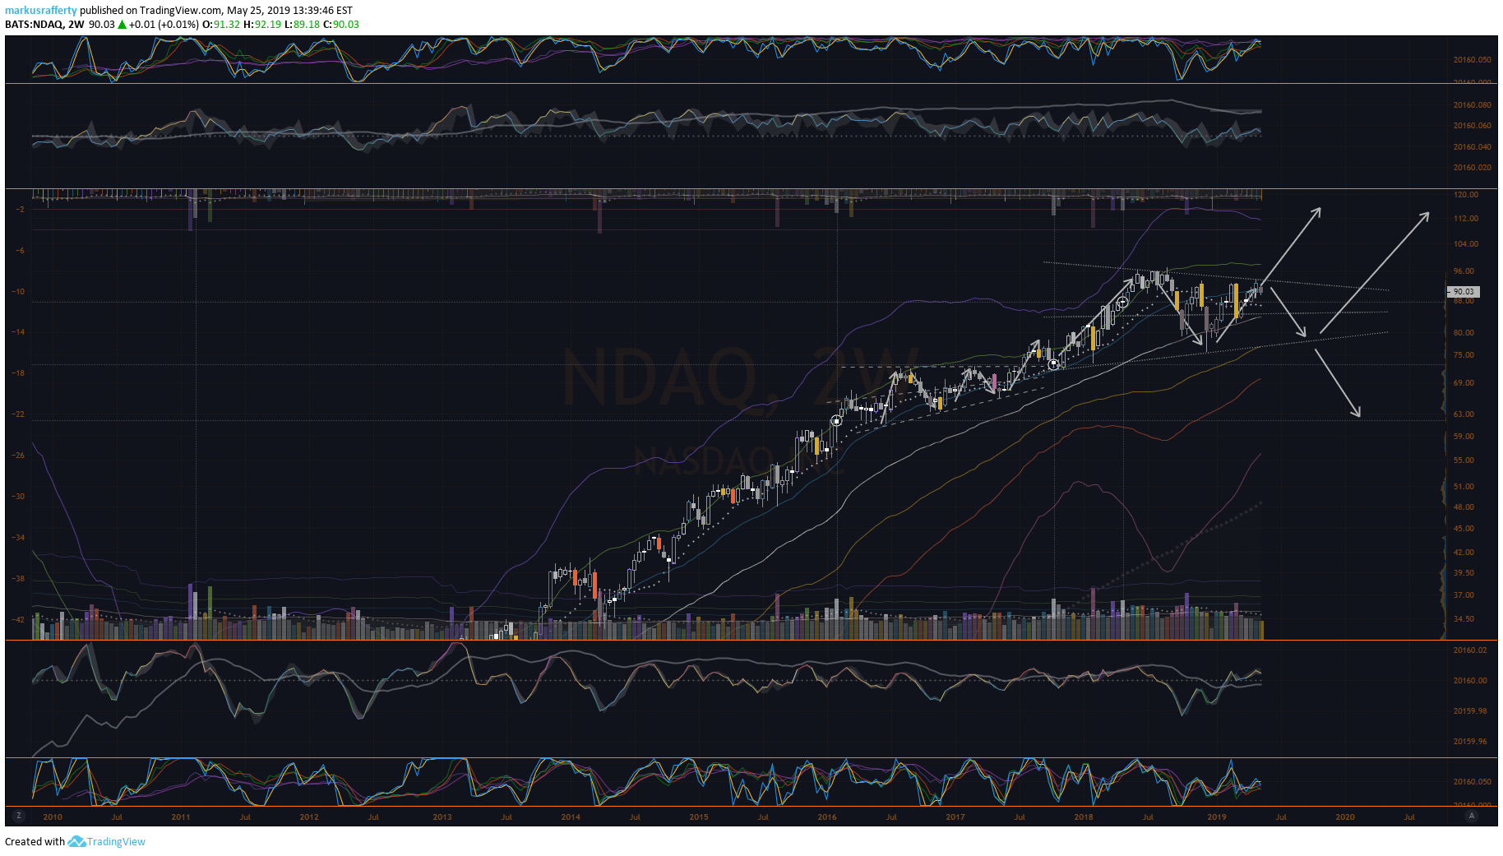
Task: Click the BATS:NDAQ, 2W symbol title
Action: click(x=44, y=24)
